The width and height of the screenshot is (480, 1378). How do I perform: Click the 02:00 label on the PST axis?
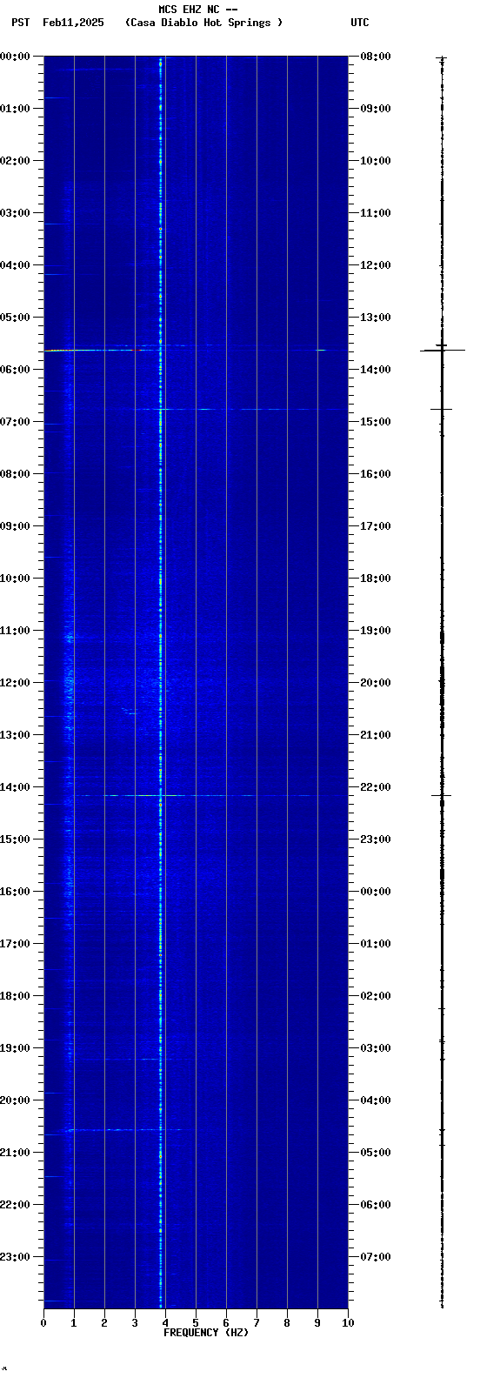16,161
